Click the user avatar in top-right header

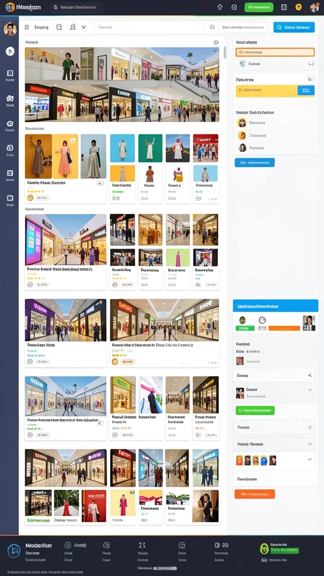(314, 7)
